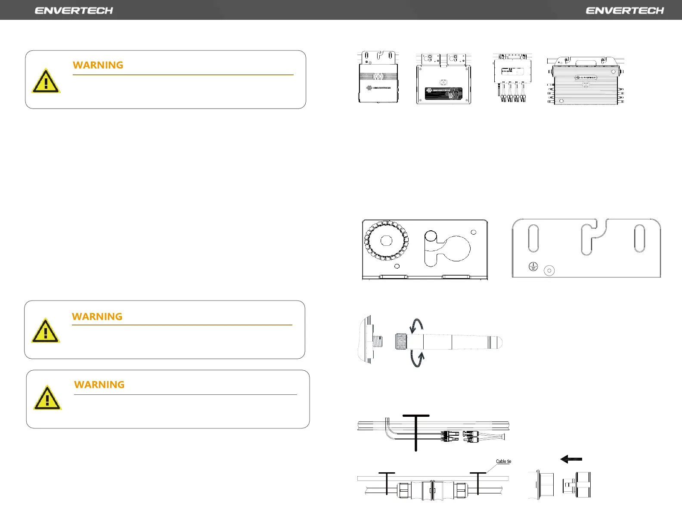The image size is (682, 527).
Task: Click the 'Cable tie' label
Action: 503,462
